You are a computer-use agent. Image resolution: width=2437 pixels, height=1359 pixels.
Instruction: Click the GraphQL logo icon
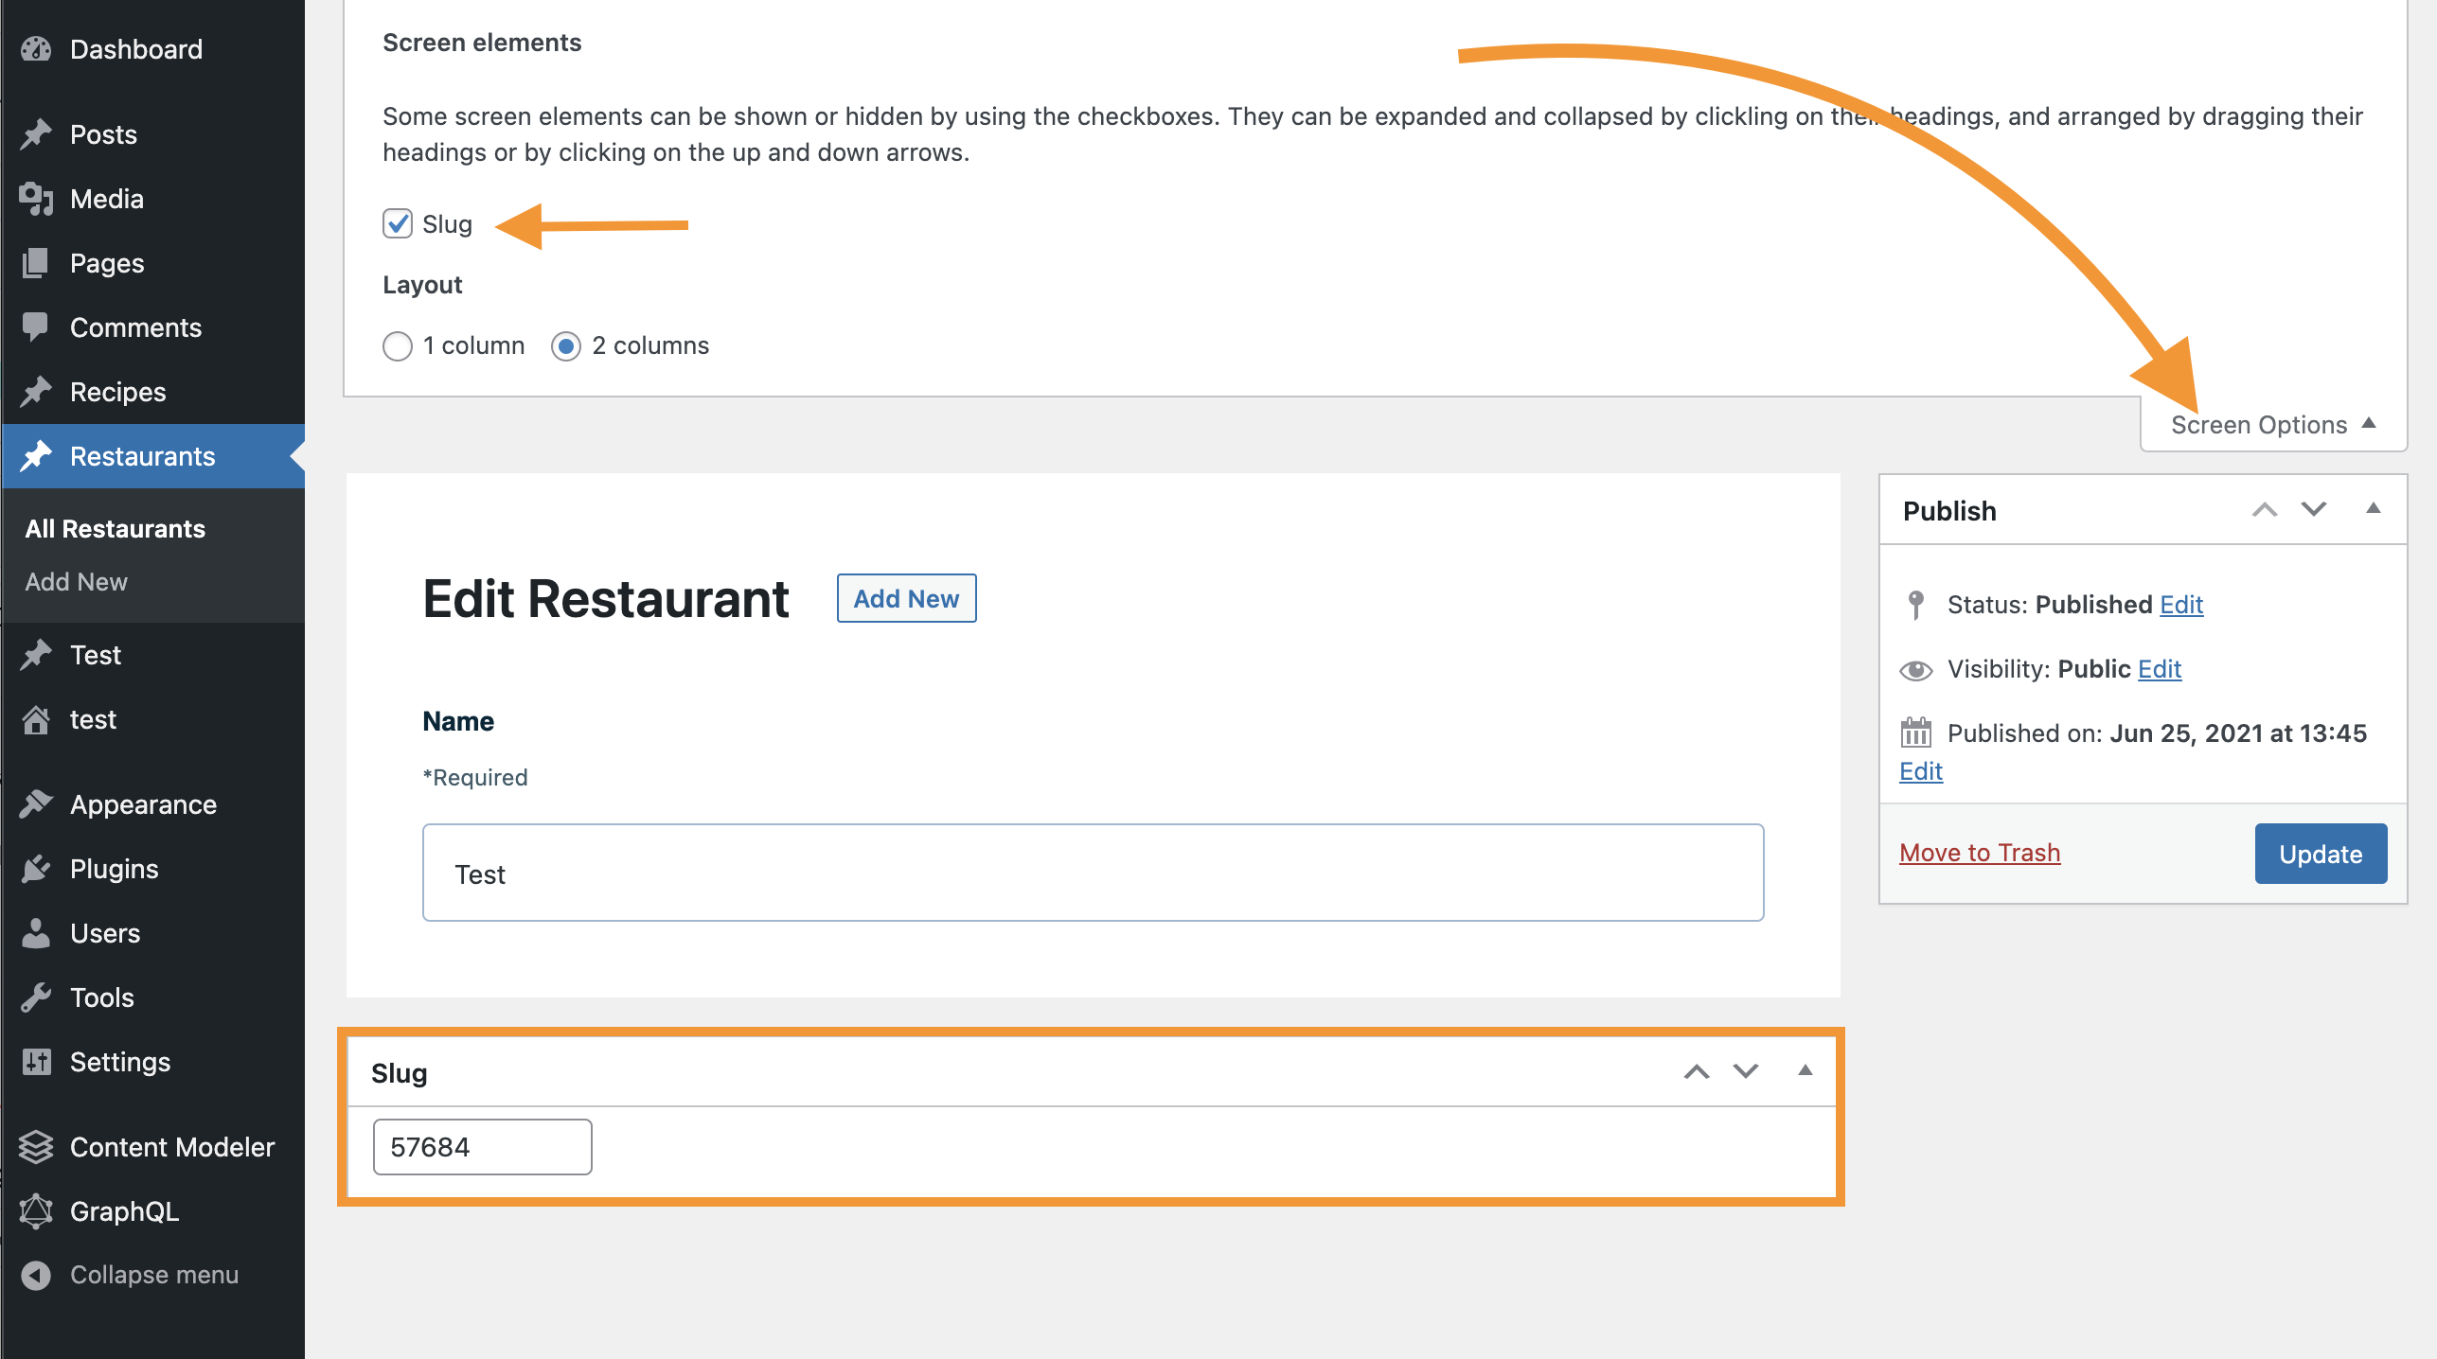pyautogui.click(x=36, y=1211)
